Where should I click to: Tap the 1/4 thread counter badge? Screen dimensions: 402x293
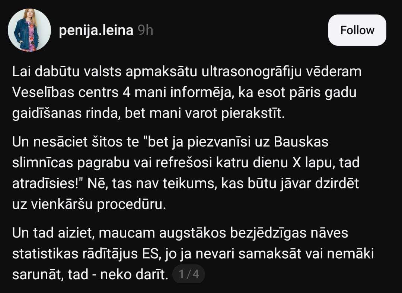[189, 275]
